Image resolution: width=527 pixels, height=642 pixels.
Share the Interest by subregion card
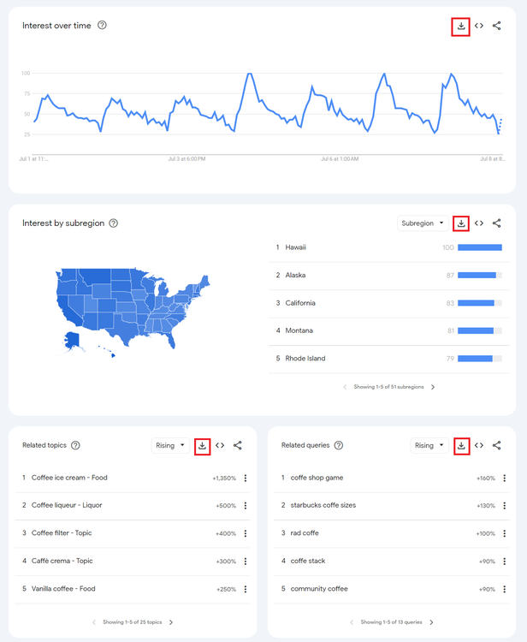pos(497,223)
